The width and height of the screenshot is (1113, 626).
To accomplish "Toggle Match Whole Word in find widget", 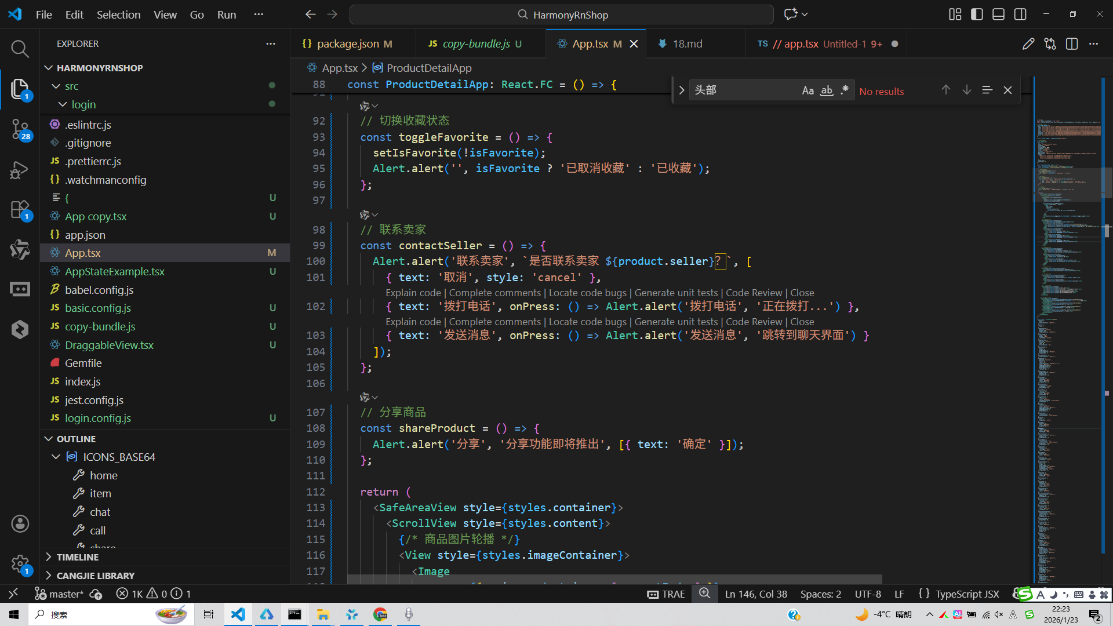I will (827, 90).
